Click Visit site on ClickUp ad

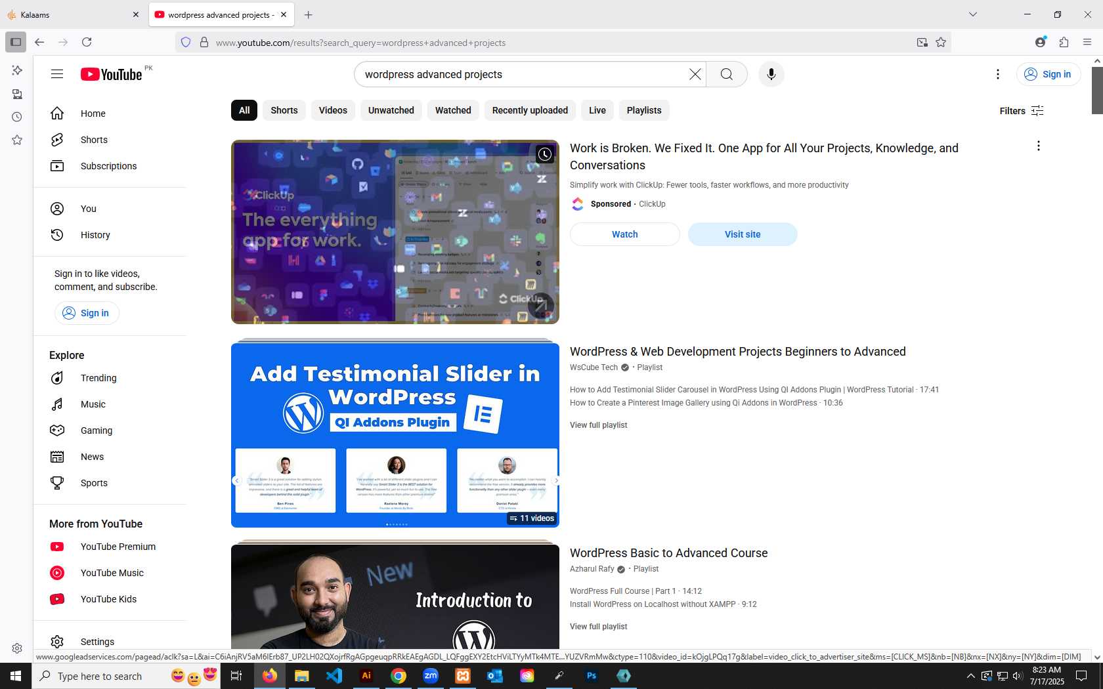[x=743, y=234]
